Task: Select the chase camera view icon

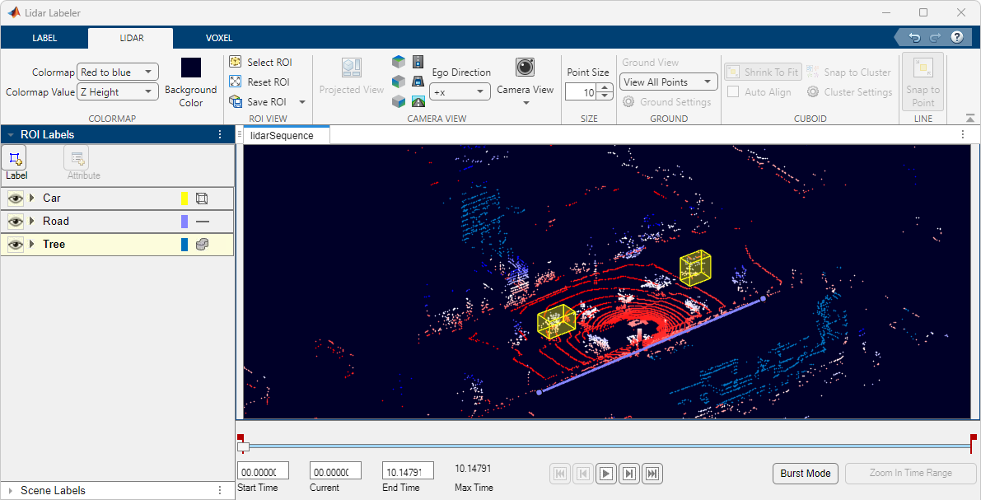Action: tap(418, 81)
